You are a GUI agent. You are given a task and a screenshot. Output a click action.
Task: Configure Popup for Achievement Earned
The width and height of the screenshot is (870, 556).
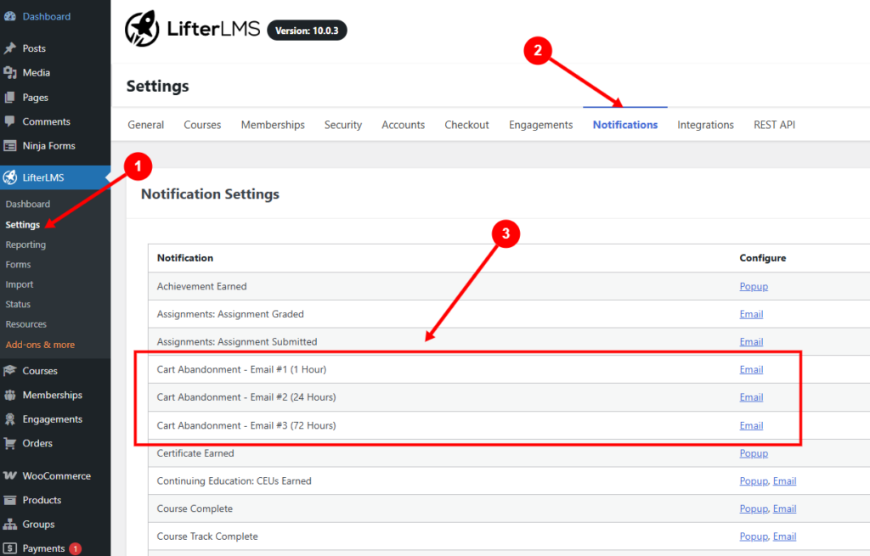pos(754,286)
